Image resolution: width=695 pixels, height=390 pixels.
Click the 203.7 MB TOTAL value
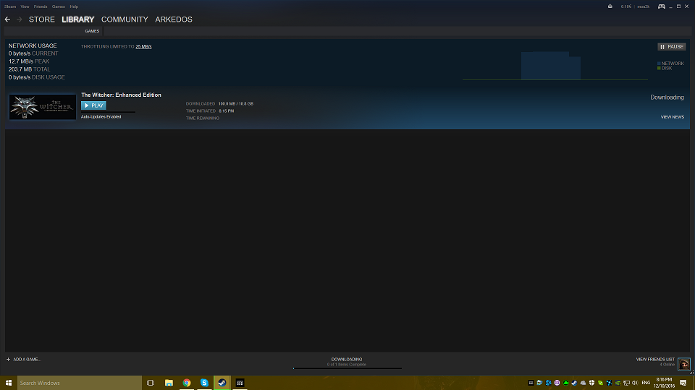[29, 69]
